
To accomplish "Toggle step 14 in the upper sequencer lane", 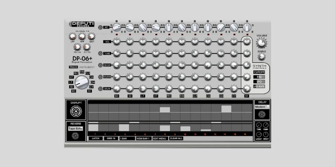I will (226, 109).
